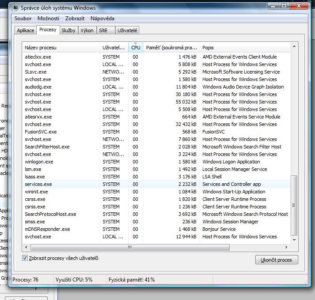Image resolution: width=315 pixels, height=300 pixels.
Task: Click the Task Manager title bar icon
Action: (15, 8)
